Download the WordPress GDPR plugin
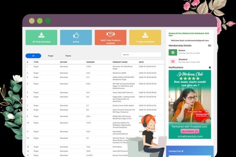This screenshot has height=157, width=236. (x=64, y=73)
